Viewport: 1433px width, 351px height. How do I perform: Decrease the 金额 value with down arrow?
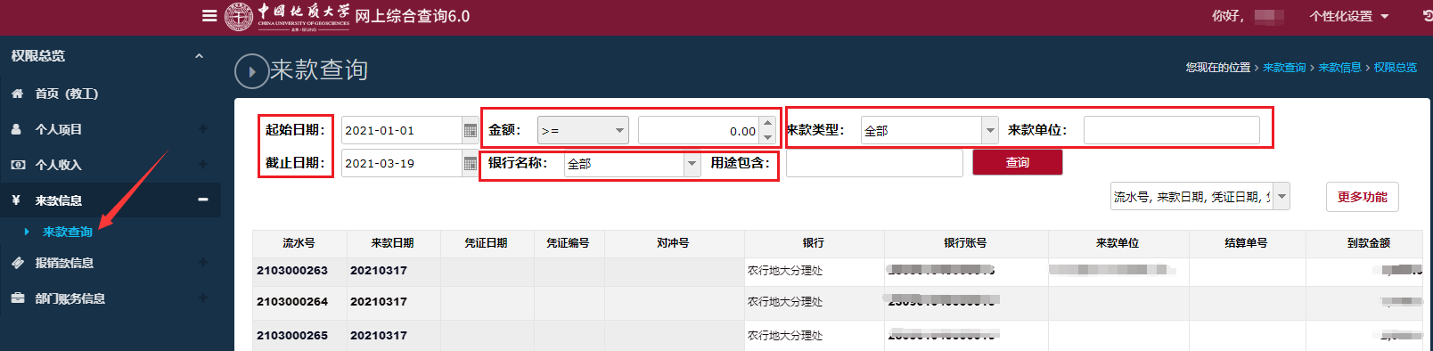point(767,137)
